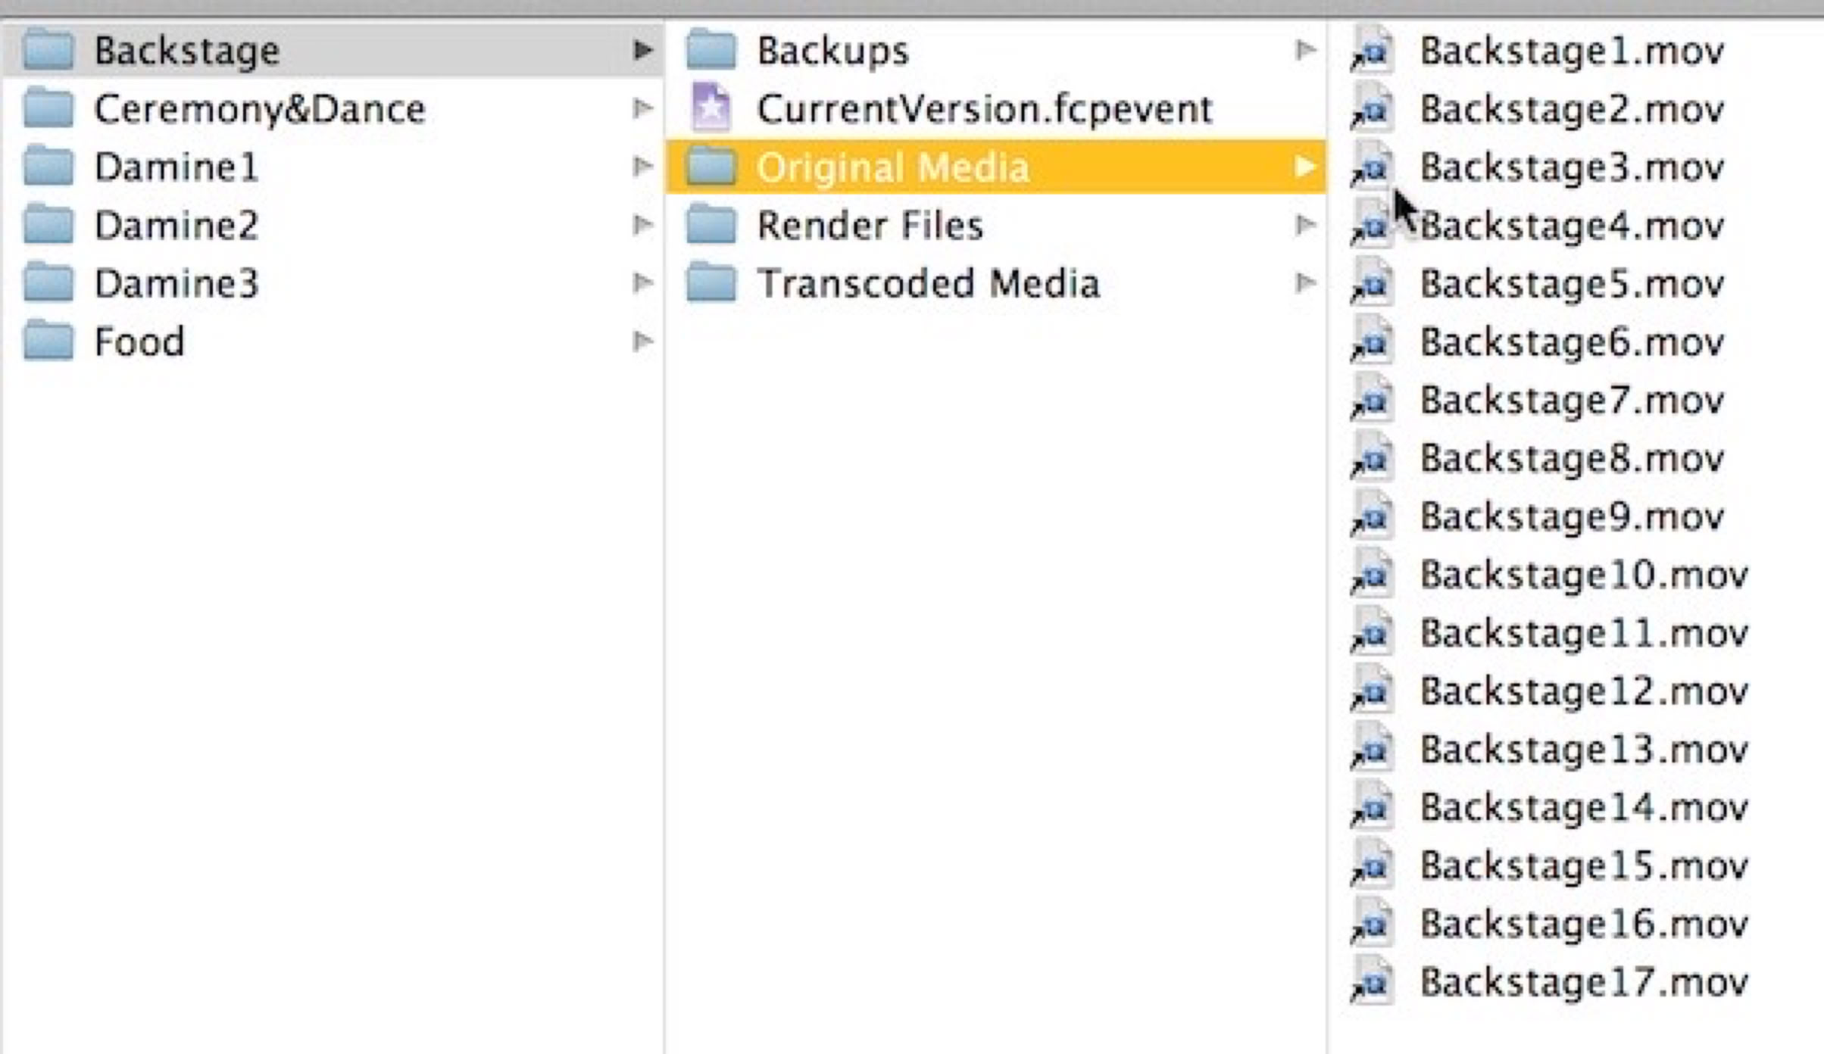The height and width of the screenshot is (1054, 1824).
Task: Click the Backstage17.mov alias icon
Action: point(1373,982)
